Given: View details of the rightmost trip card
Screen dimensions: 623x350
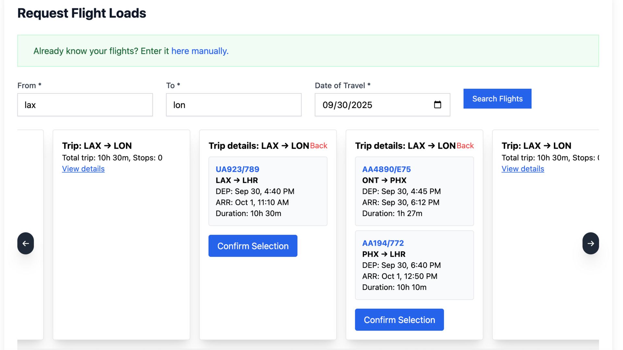Looking at the screenshot, I should pos(523,169).
